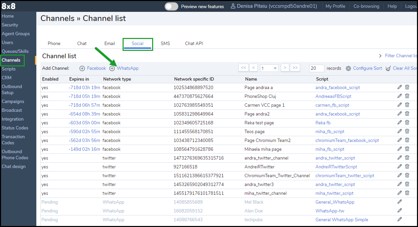Go to the next page of records
The height and width of the screenshot is (227, 418).
click(x=285, y=68)
